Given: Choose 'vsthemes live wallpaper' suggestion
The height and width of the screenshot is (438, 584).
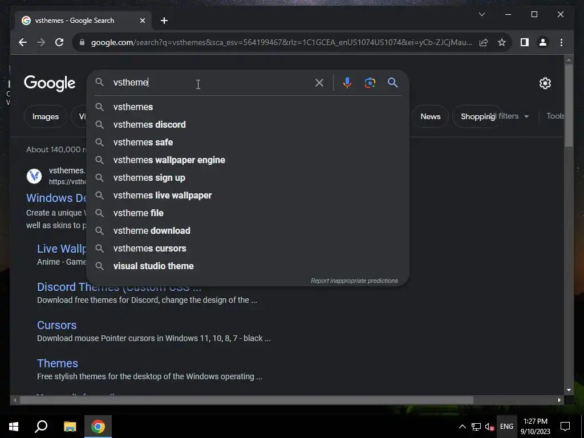Looking at the screenshot, I should (x=248, y=195).
